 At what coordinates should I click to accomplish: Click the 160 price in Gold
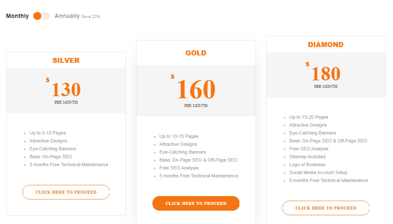pyautogui.click(x=196, y=89)
